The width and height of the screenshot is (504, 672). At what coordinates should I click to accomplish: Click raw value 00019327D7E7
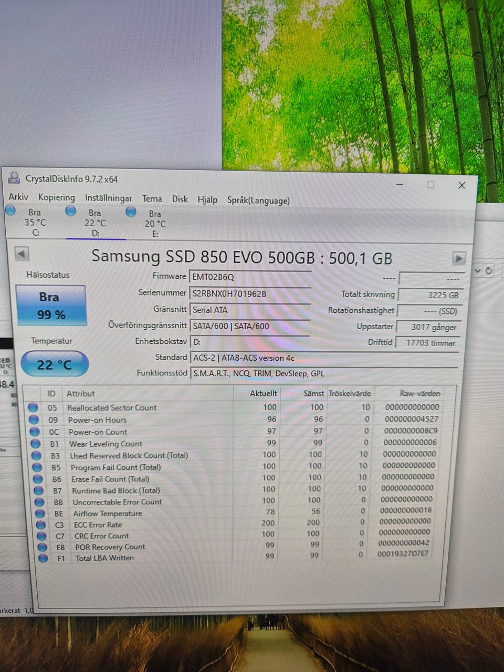tap(403, 553)
